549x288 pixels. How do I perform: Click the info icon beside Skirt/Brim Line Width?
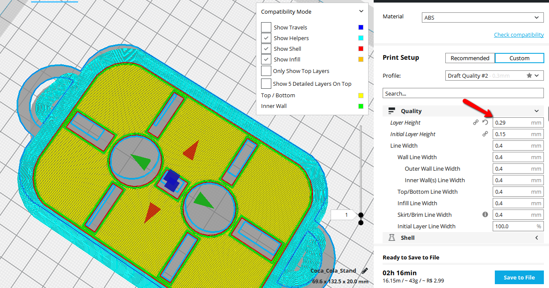coord(485,215)
